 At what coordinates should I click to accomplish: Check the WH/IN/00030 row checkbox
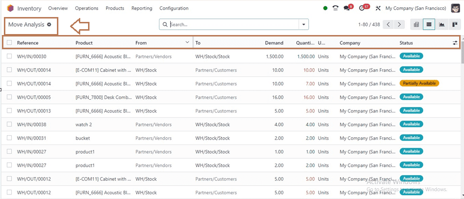point(9,56)
